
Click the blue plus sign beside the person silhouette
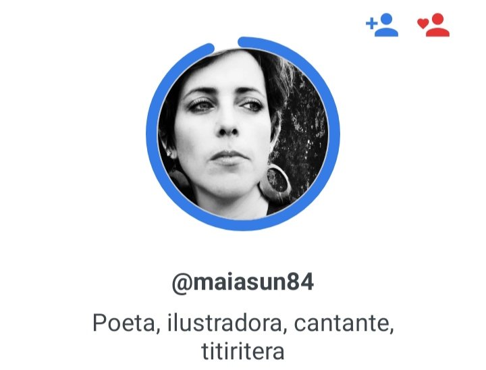click(371, 24)
